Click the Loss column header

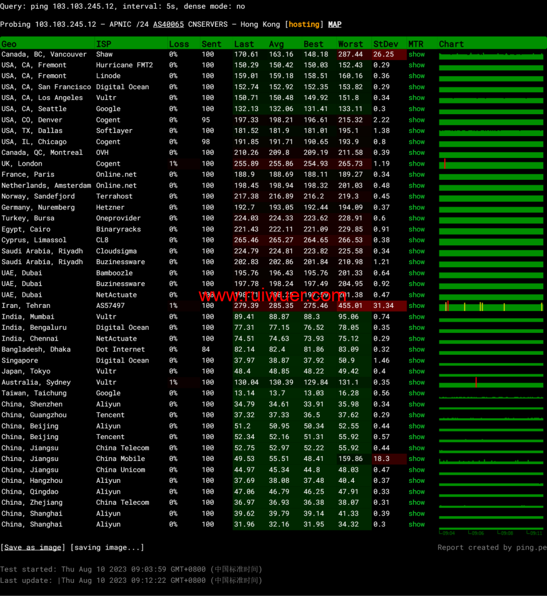click(x=179, y=44)
